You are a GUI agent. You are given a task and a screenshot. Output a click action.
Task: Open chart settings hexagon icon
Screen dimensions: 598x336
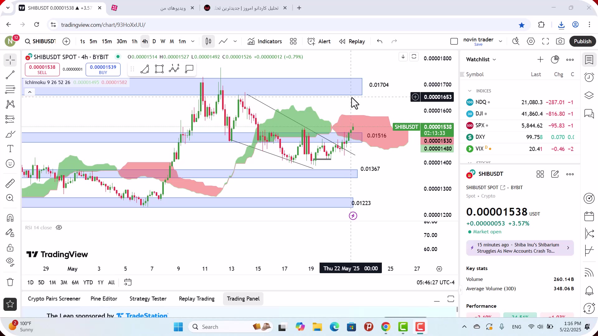pos(531,41)
